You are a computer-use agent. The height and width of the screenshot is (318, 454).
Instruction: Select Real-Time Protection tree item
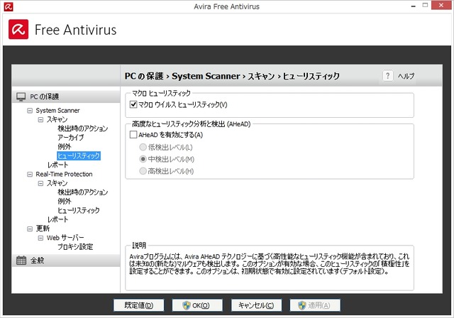64,174
